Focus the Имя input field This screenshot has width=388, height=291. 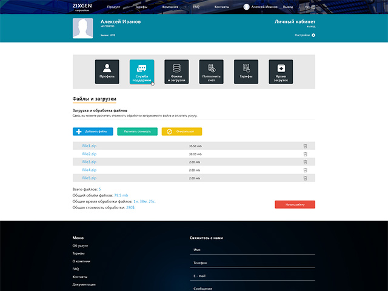[252, 250]
